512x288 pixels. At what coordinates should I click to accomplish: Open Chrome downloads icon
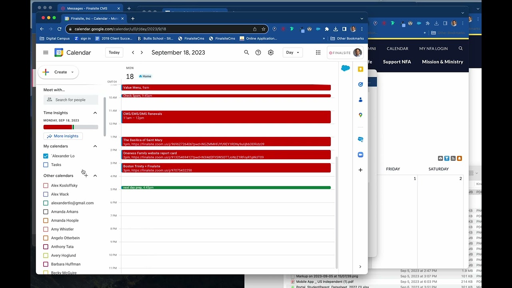click(336, 29)
